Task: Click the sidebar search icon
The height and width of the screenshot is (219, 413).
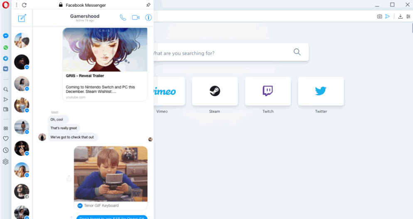Action: (5, 90)
